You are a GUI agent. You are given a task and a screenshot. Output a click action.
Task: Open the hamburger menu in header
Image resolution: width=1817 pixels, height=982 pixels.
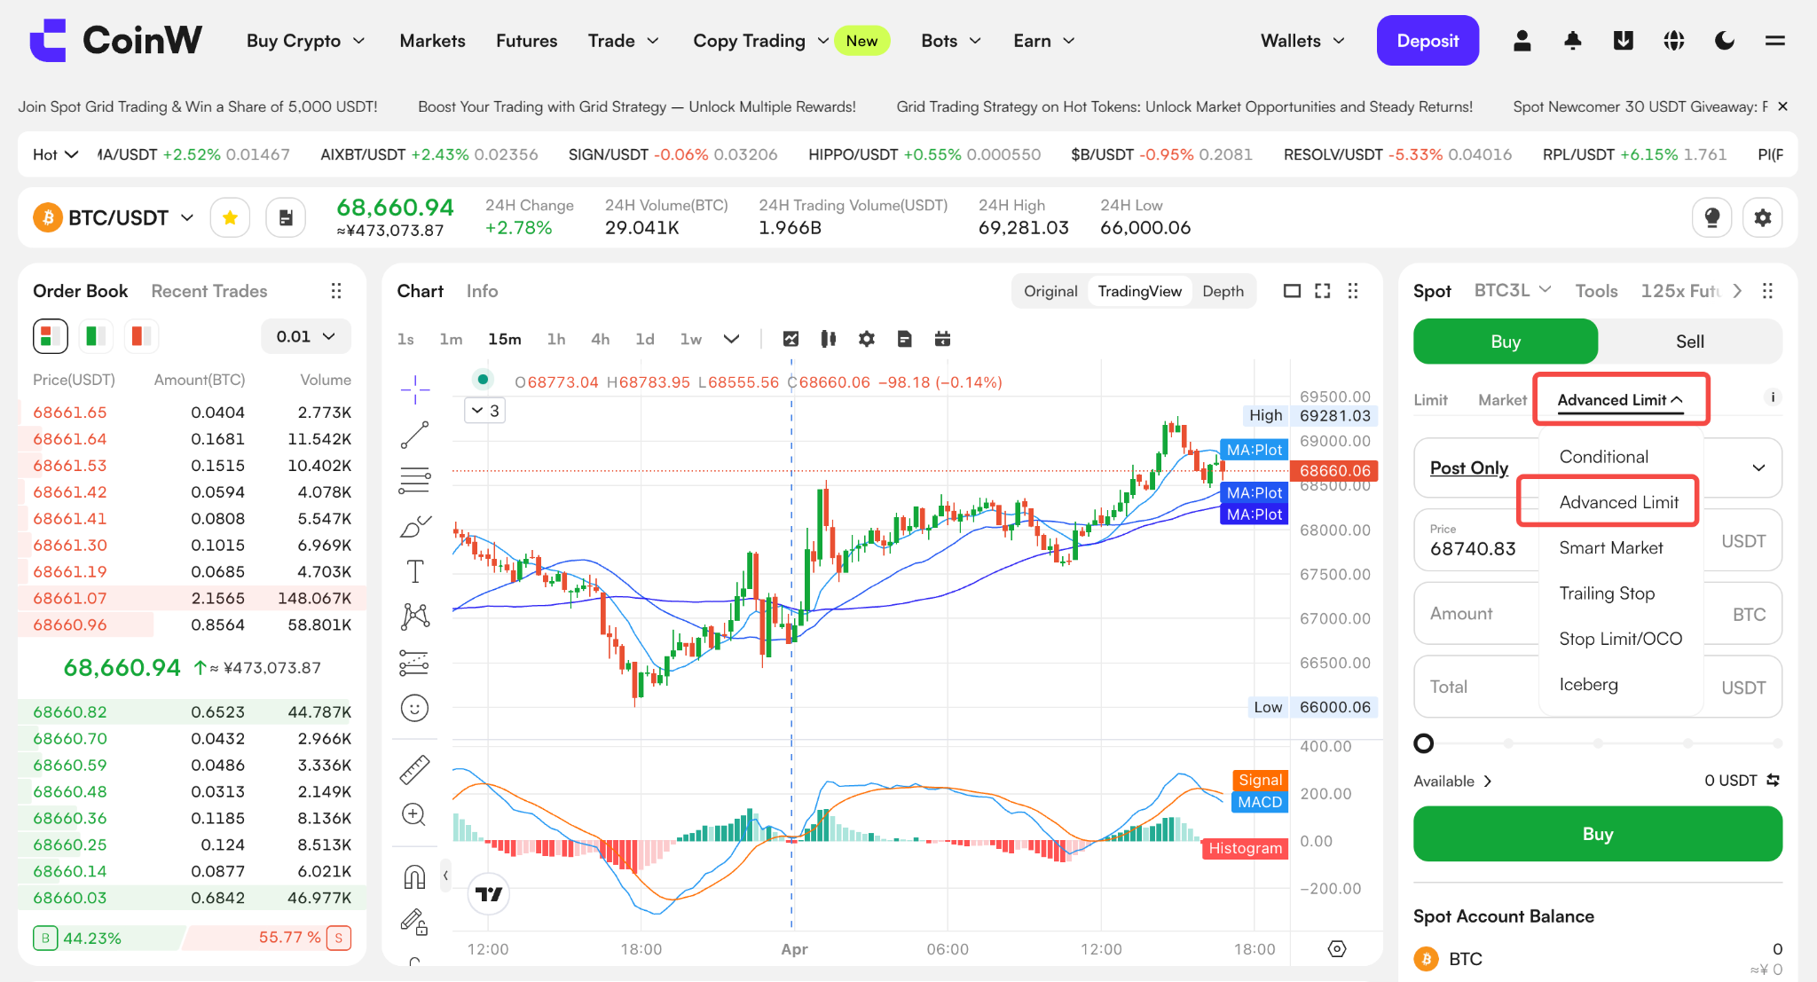[x=1775, y=41]
